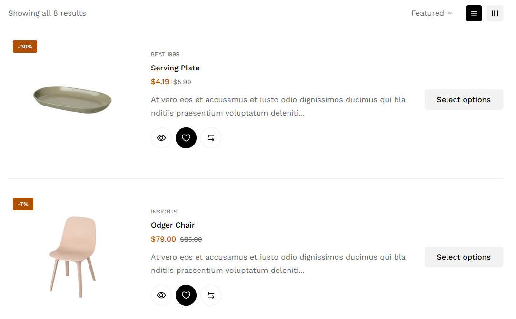Quick view Serving Plate eye icon
This screenshot has width=516, height=319.
(161, 138)
